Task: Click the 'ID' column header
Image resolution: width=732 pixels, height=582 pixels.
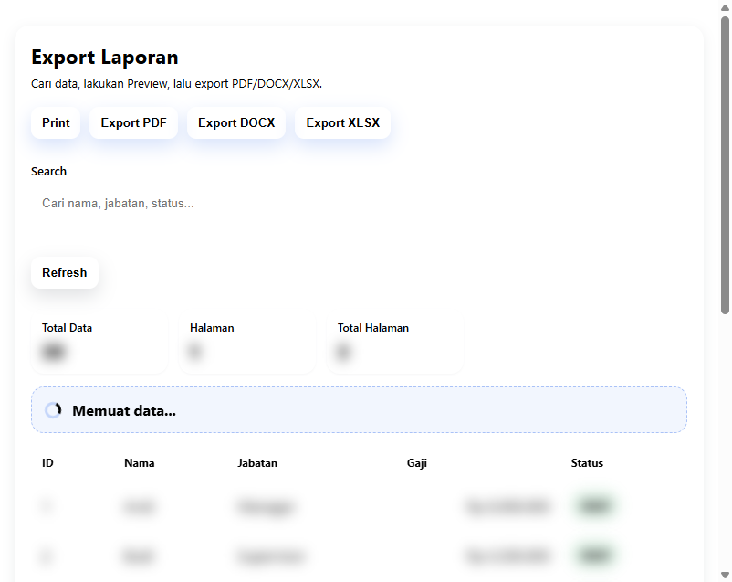Action: (x=47, y=463)
